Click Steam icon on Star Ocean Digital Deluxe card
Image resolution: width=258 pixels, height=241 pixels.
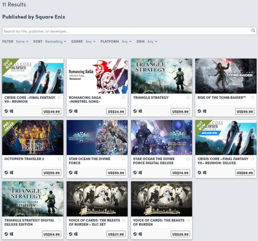click(x=135, y=173)
